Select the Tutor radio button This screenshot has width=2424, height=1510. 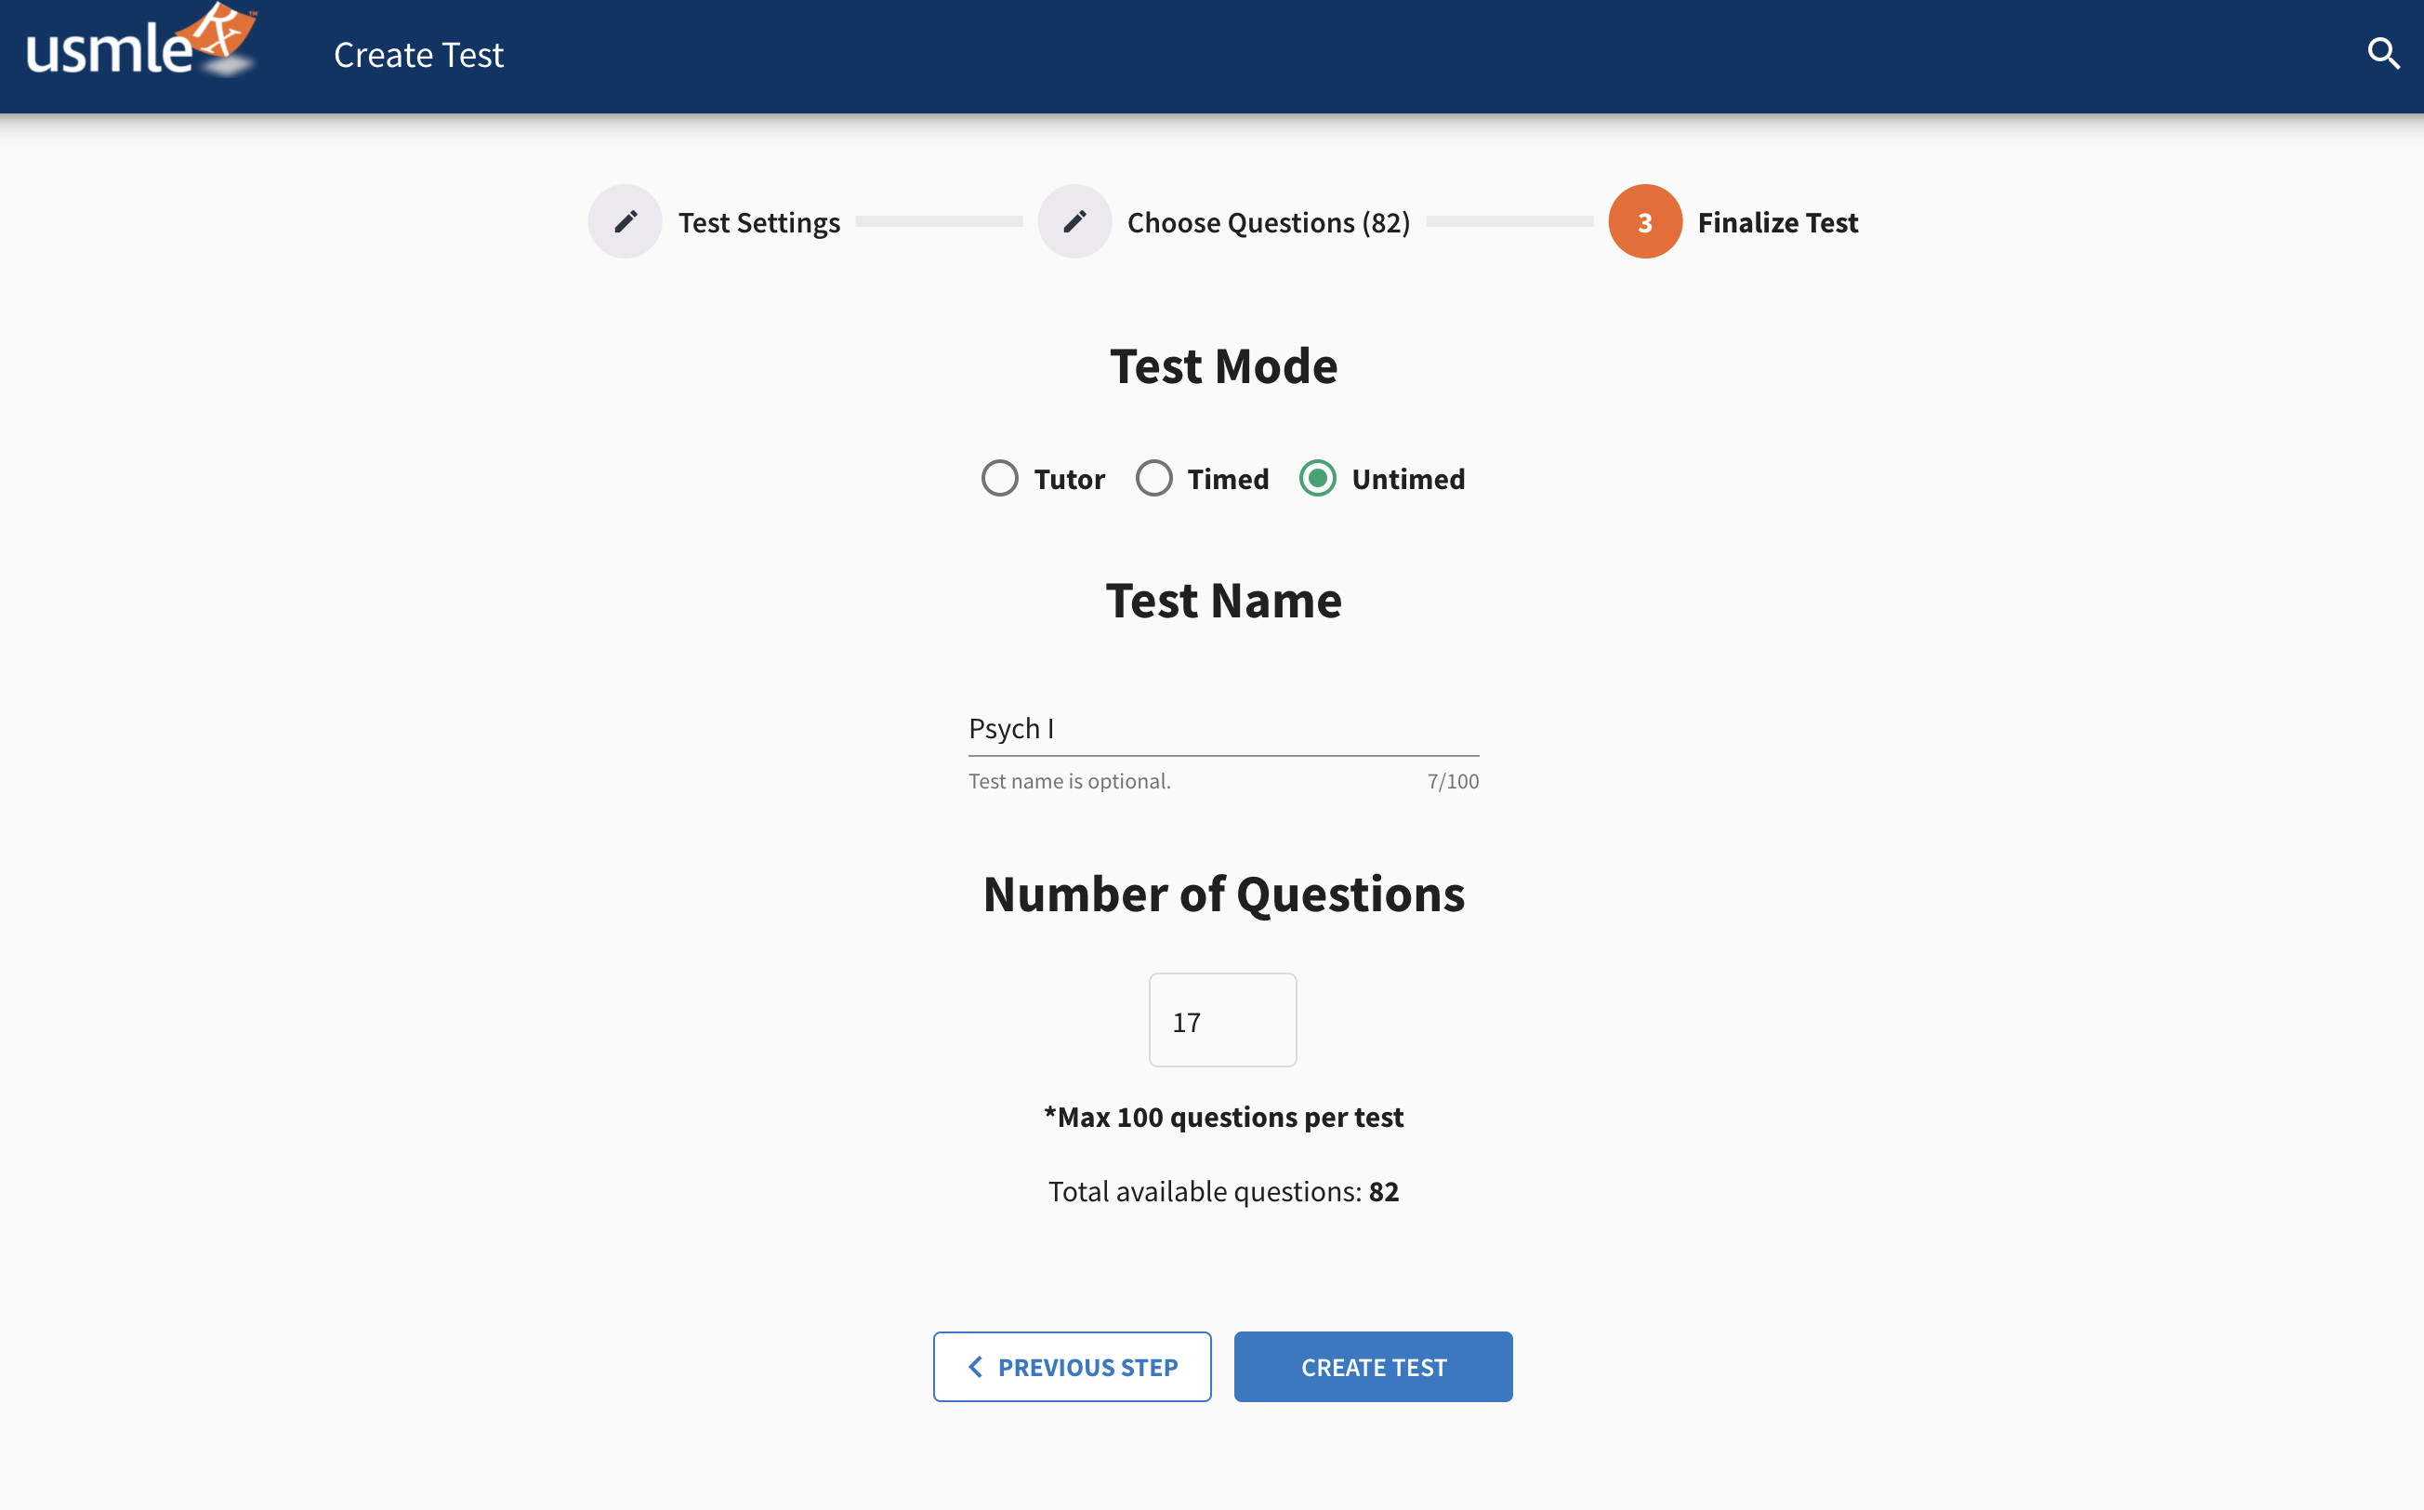[999, 478]
